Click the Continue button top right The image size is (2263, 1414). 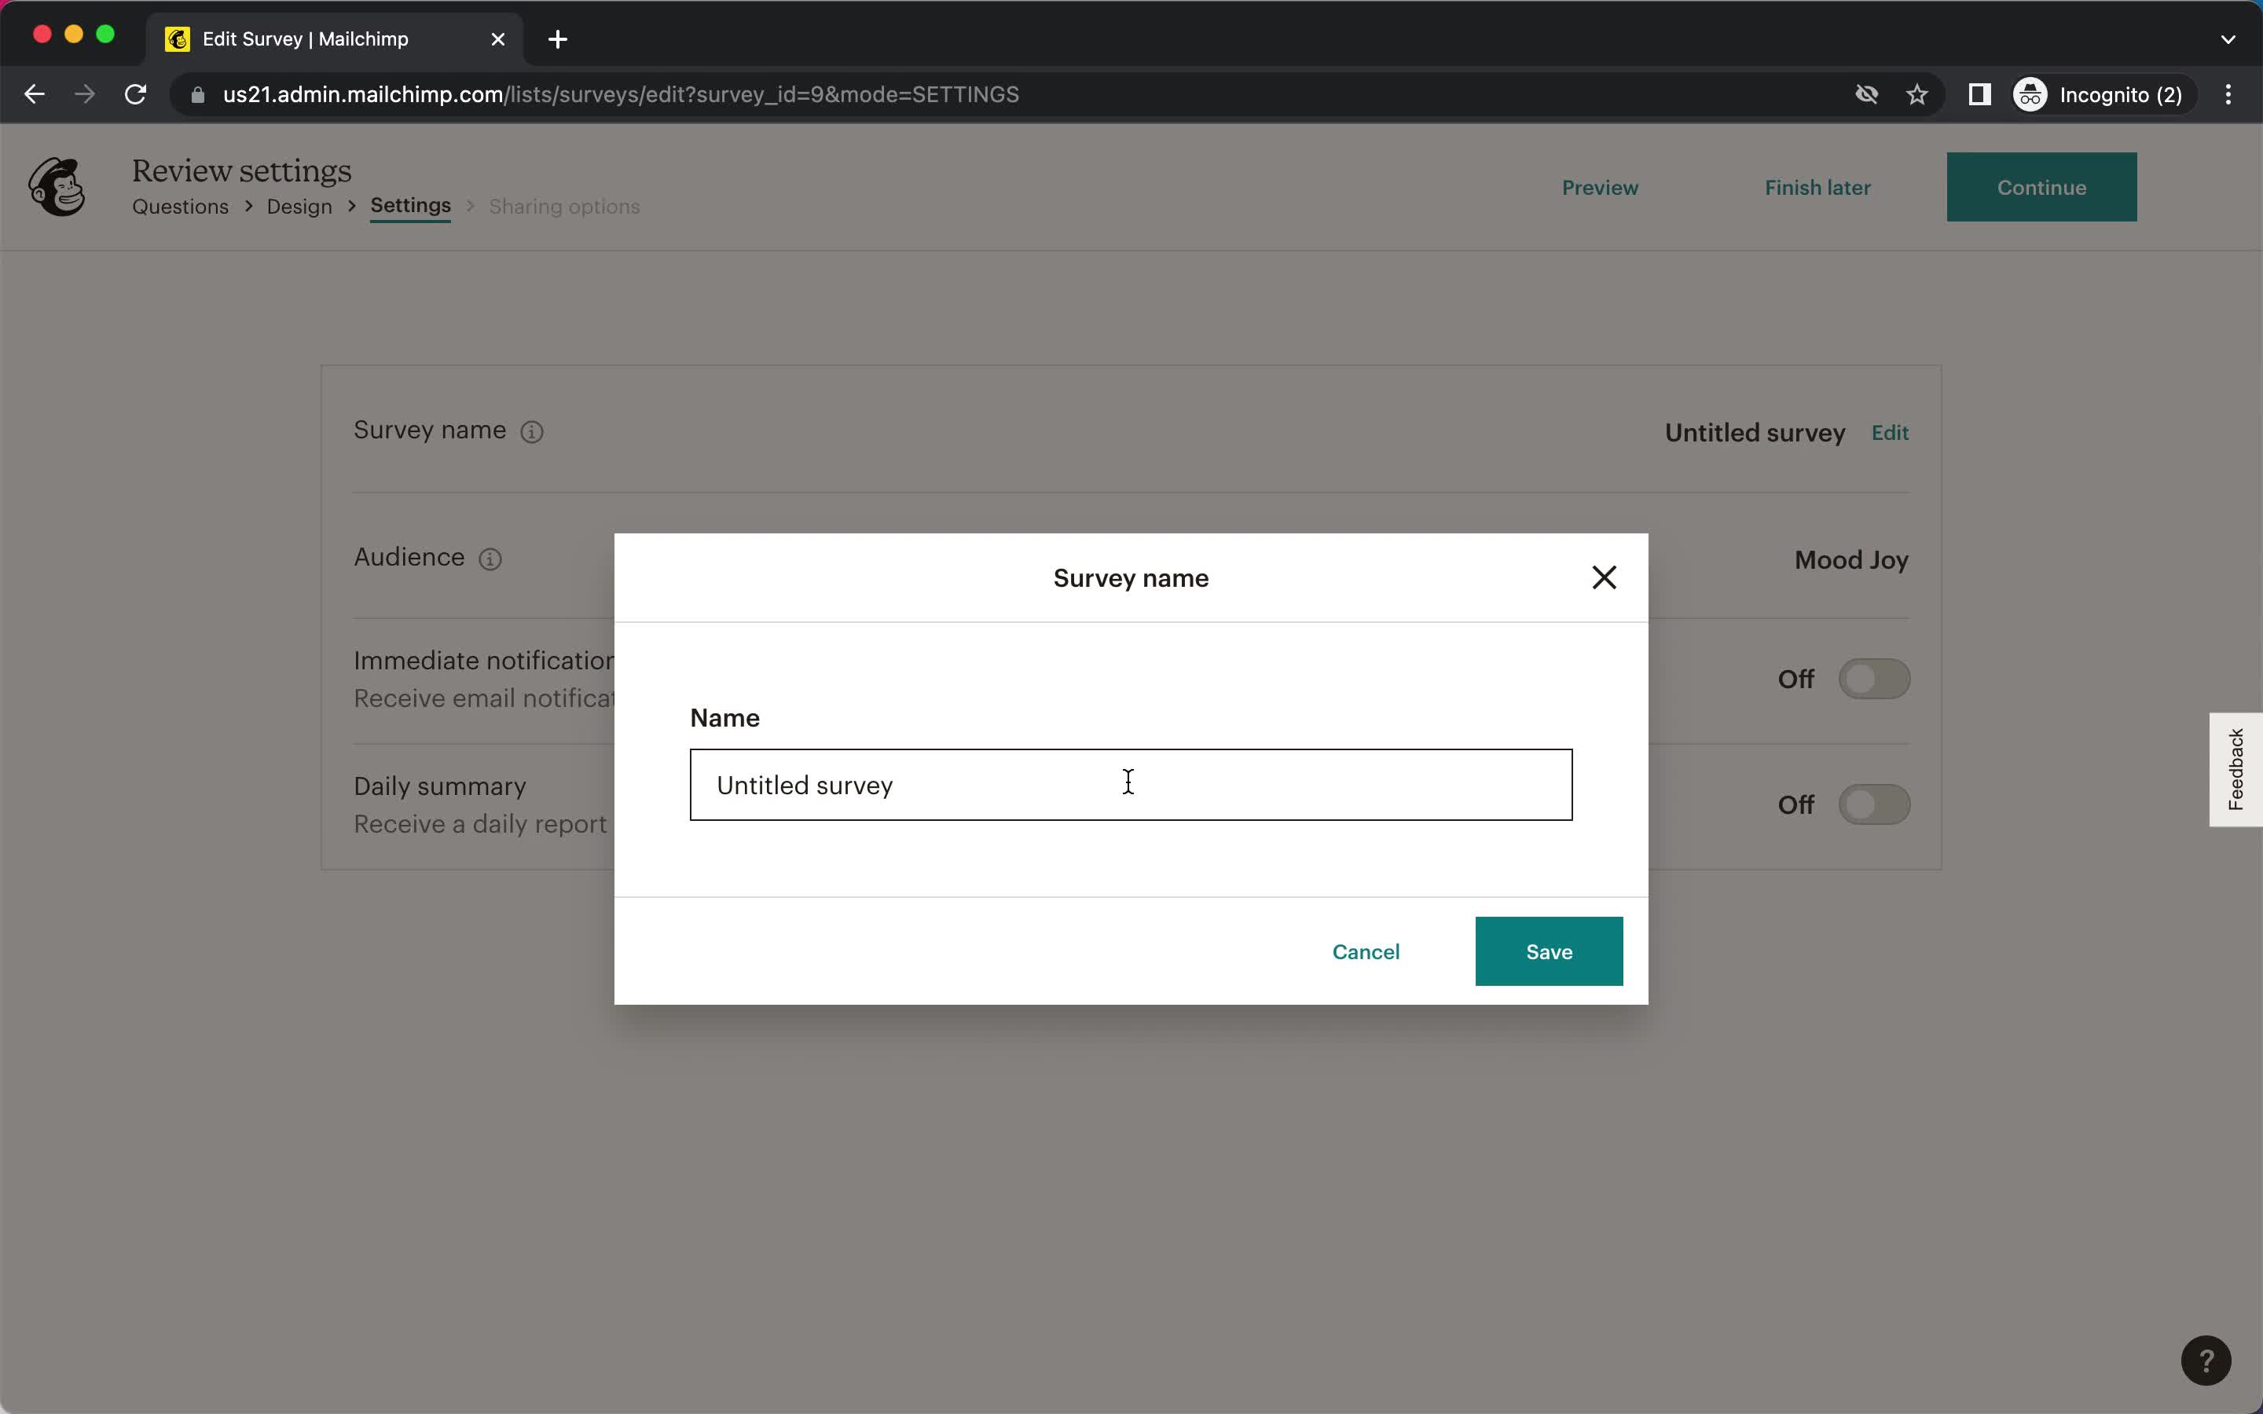[x=2041, y=187]
